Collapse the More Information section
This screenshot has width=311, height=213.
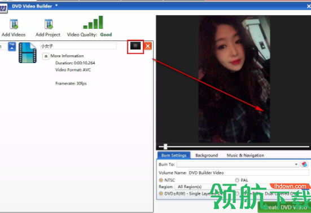(x=46, y=56)
